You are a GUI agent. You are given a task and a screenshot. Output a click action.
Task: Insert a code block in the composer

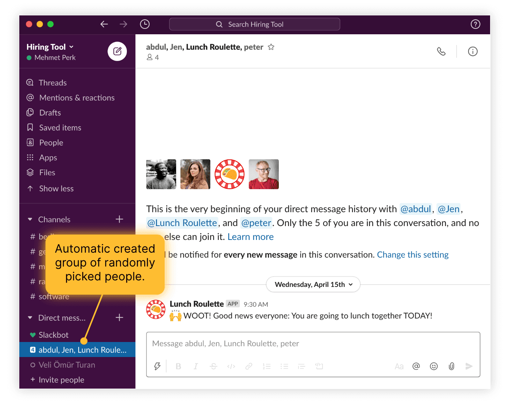point(319,366)
